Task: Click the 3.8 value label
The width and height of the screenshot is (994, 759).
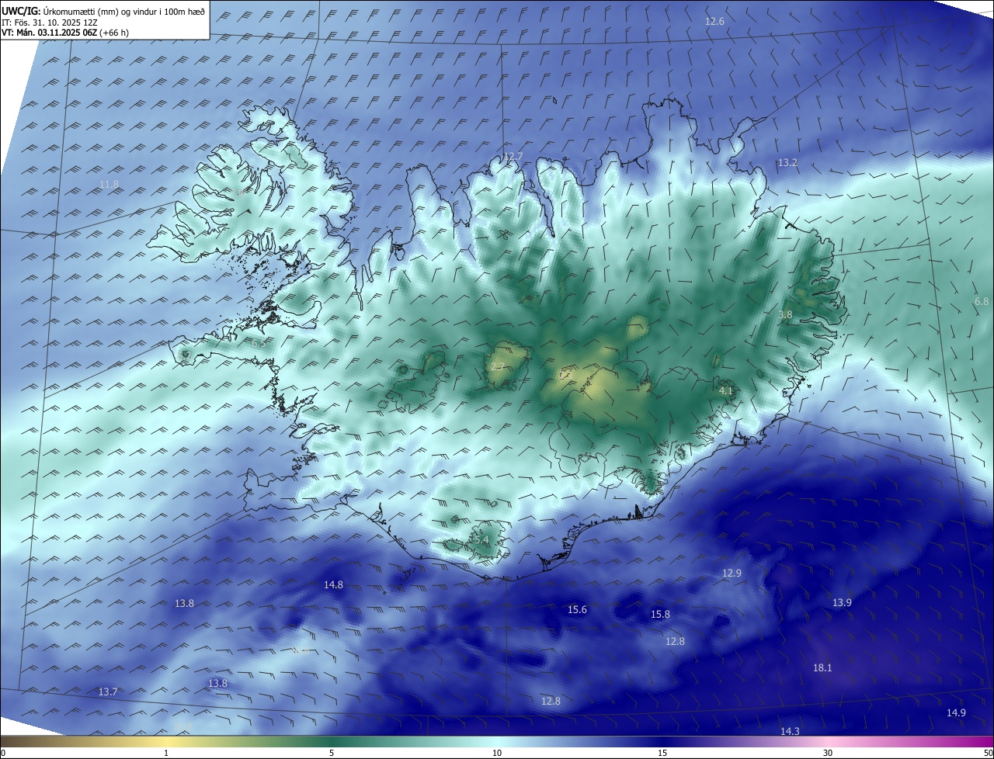Action: [785, 314]
